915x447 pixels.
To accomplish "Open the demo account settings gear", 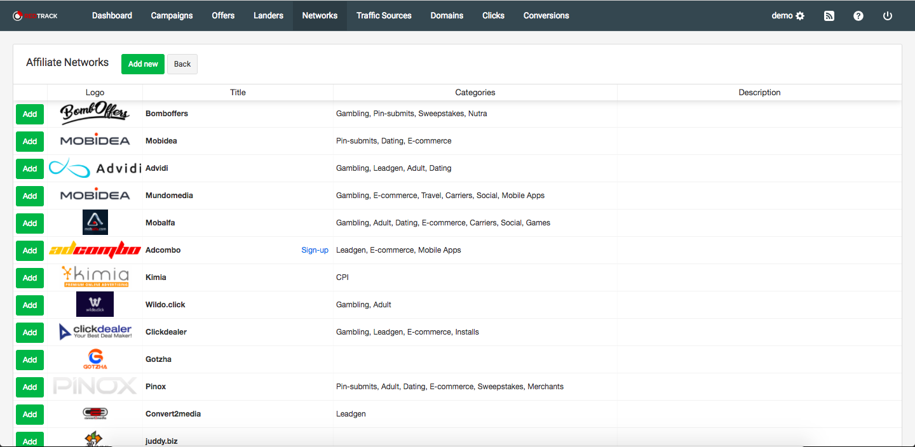I will coord(800,16).
